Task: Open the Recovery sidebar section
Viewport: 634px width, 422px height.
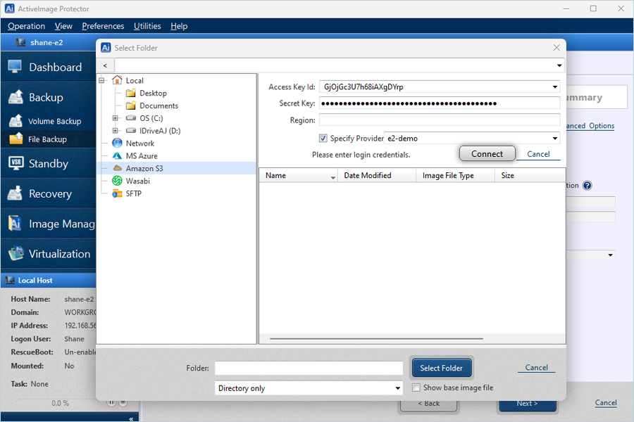Action: [49, 194]
